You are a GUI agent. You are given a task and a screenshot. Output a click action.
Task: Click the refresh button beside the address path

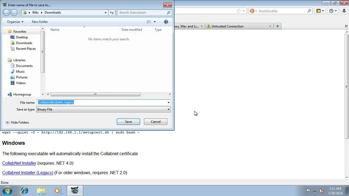112,13
